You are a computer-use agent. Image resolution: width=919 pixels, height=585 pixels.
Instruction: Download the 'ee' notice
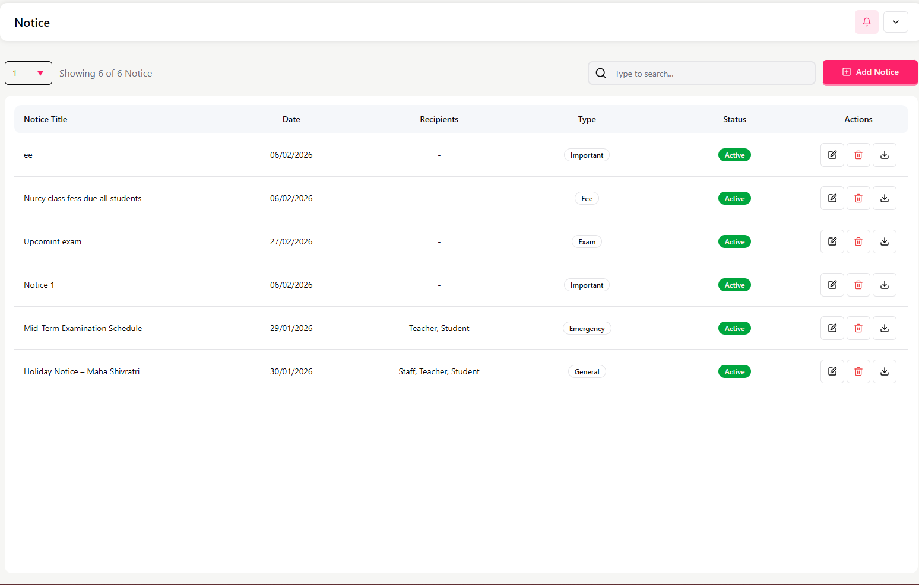tap(884, 155)
